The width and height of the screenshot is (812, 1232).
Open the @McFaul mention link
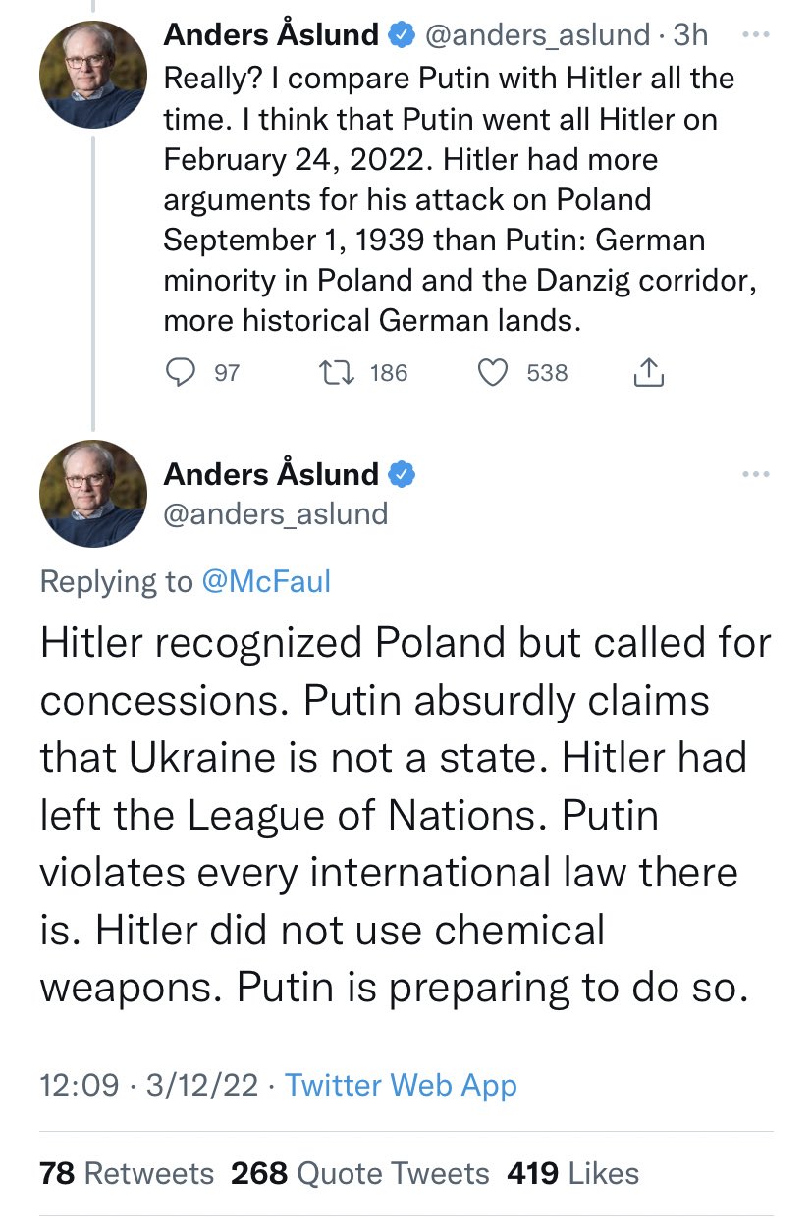click(x=266, y=581)
